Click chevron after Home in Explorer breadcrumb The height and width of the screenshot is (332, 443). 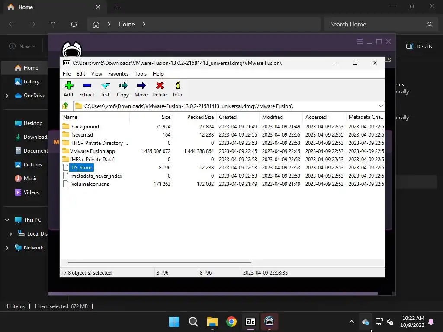coord(144,24)
